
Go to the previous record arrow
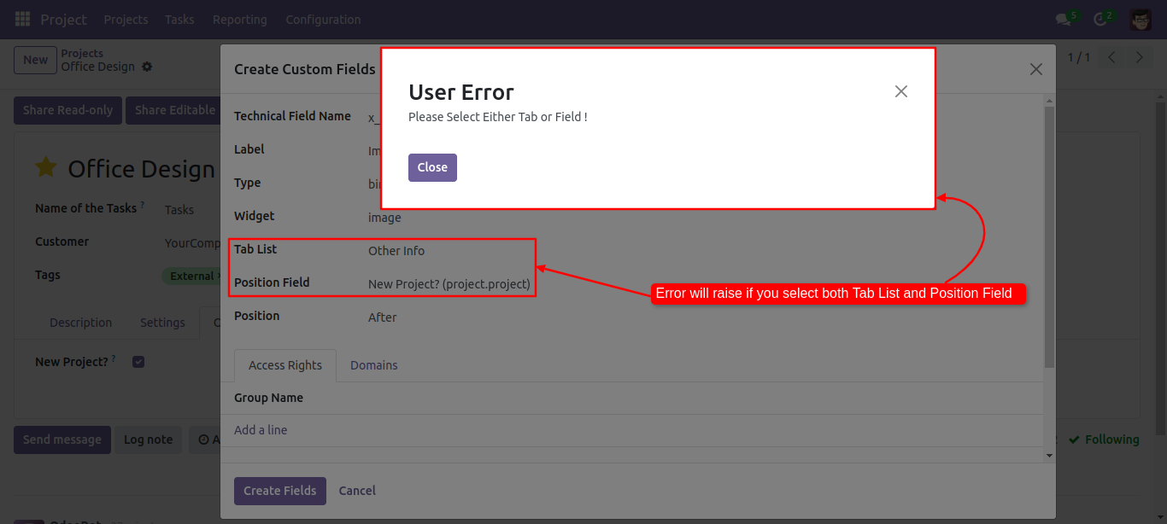coord(1111,57)
